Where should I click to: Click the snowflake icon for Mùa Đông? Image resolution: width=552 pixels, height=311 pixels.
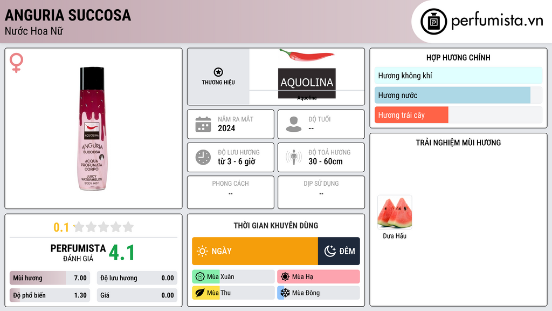click(285, 293)
